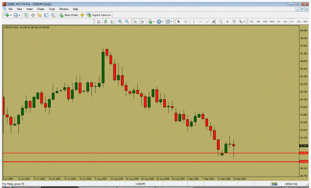Expand the Periods dropdown arrow
This screenshot has height=188, width=311.
[162, 22]
